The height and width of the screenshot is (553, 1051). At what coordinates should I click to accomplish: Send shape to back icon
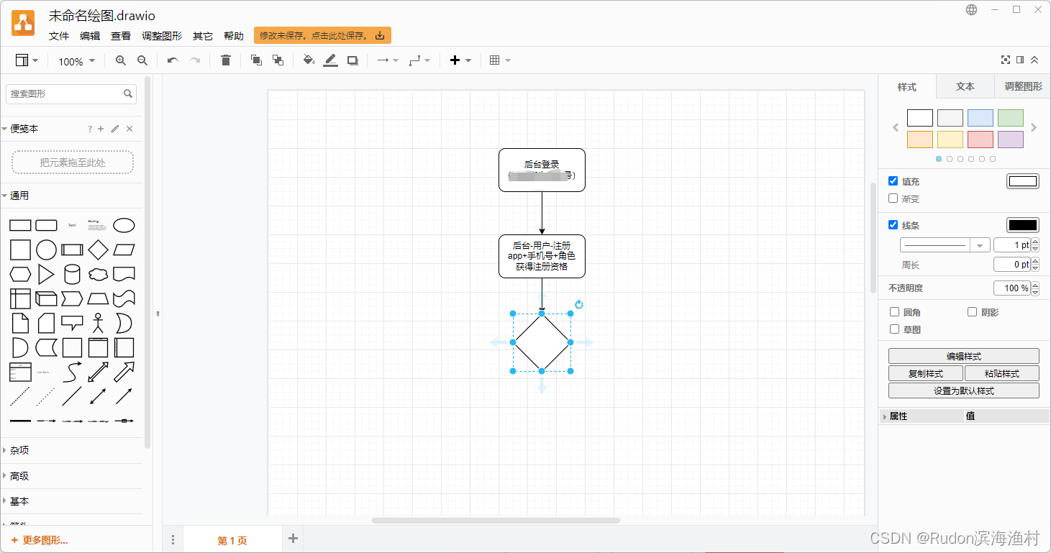(x=278, y=61)
